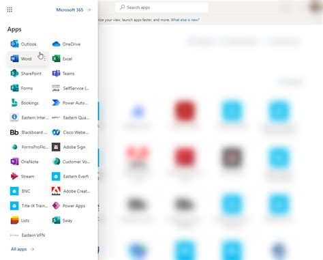
Task: Open the account profile picture
Action: click(316, 7)
